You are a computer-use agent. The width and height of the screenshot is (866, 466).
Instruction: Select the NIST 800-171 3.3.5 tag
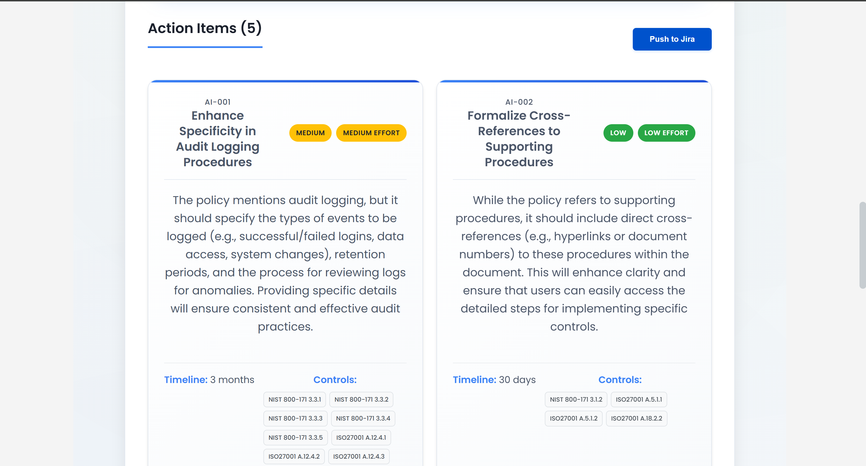tap(295, 437)
